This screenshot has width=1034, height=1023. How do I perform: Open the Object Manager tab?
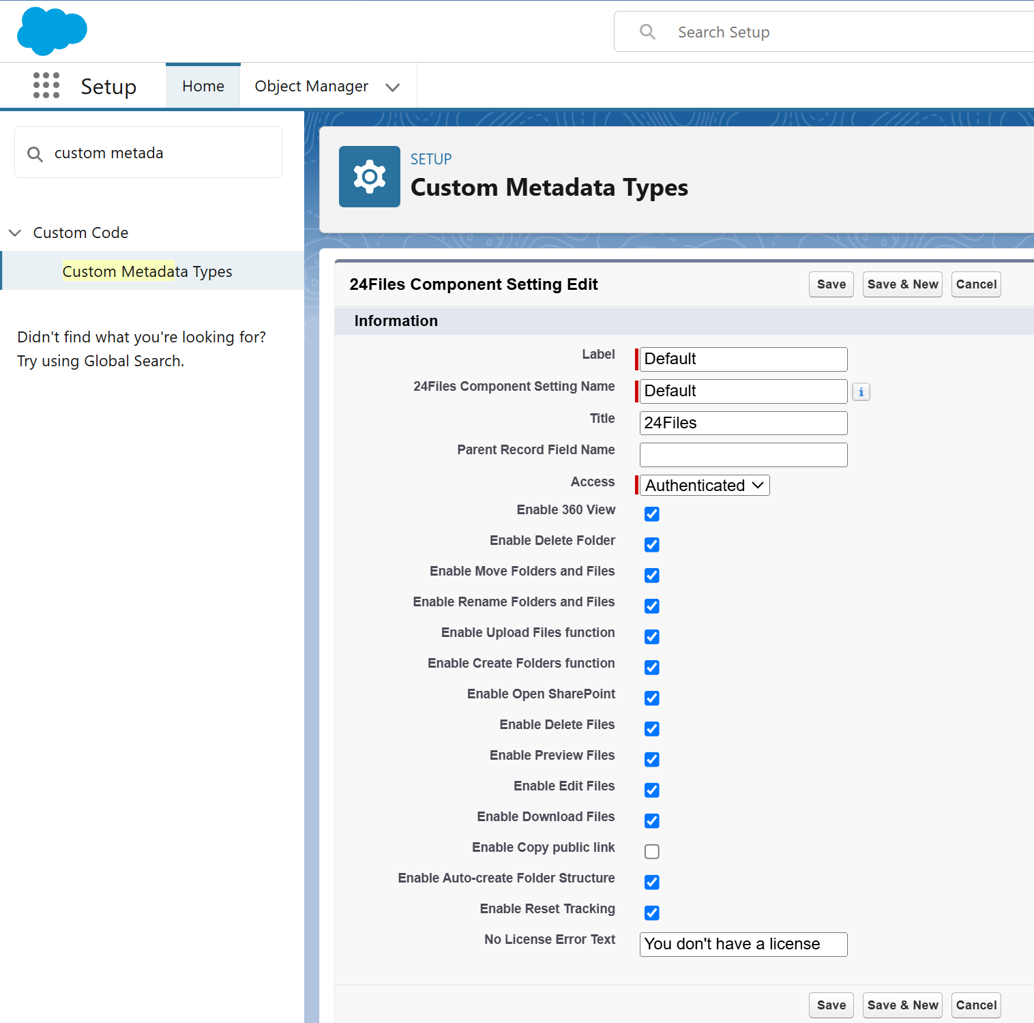click(x=311, y=87)
